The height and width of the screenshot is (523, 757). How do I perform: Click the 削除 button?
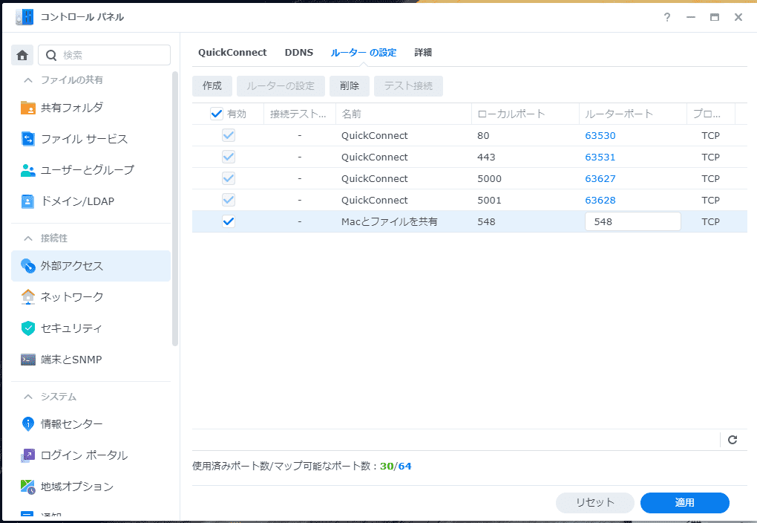coord(350,86)
